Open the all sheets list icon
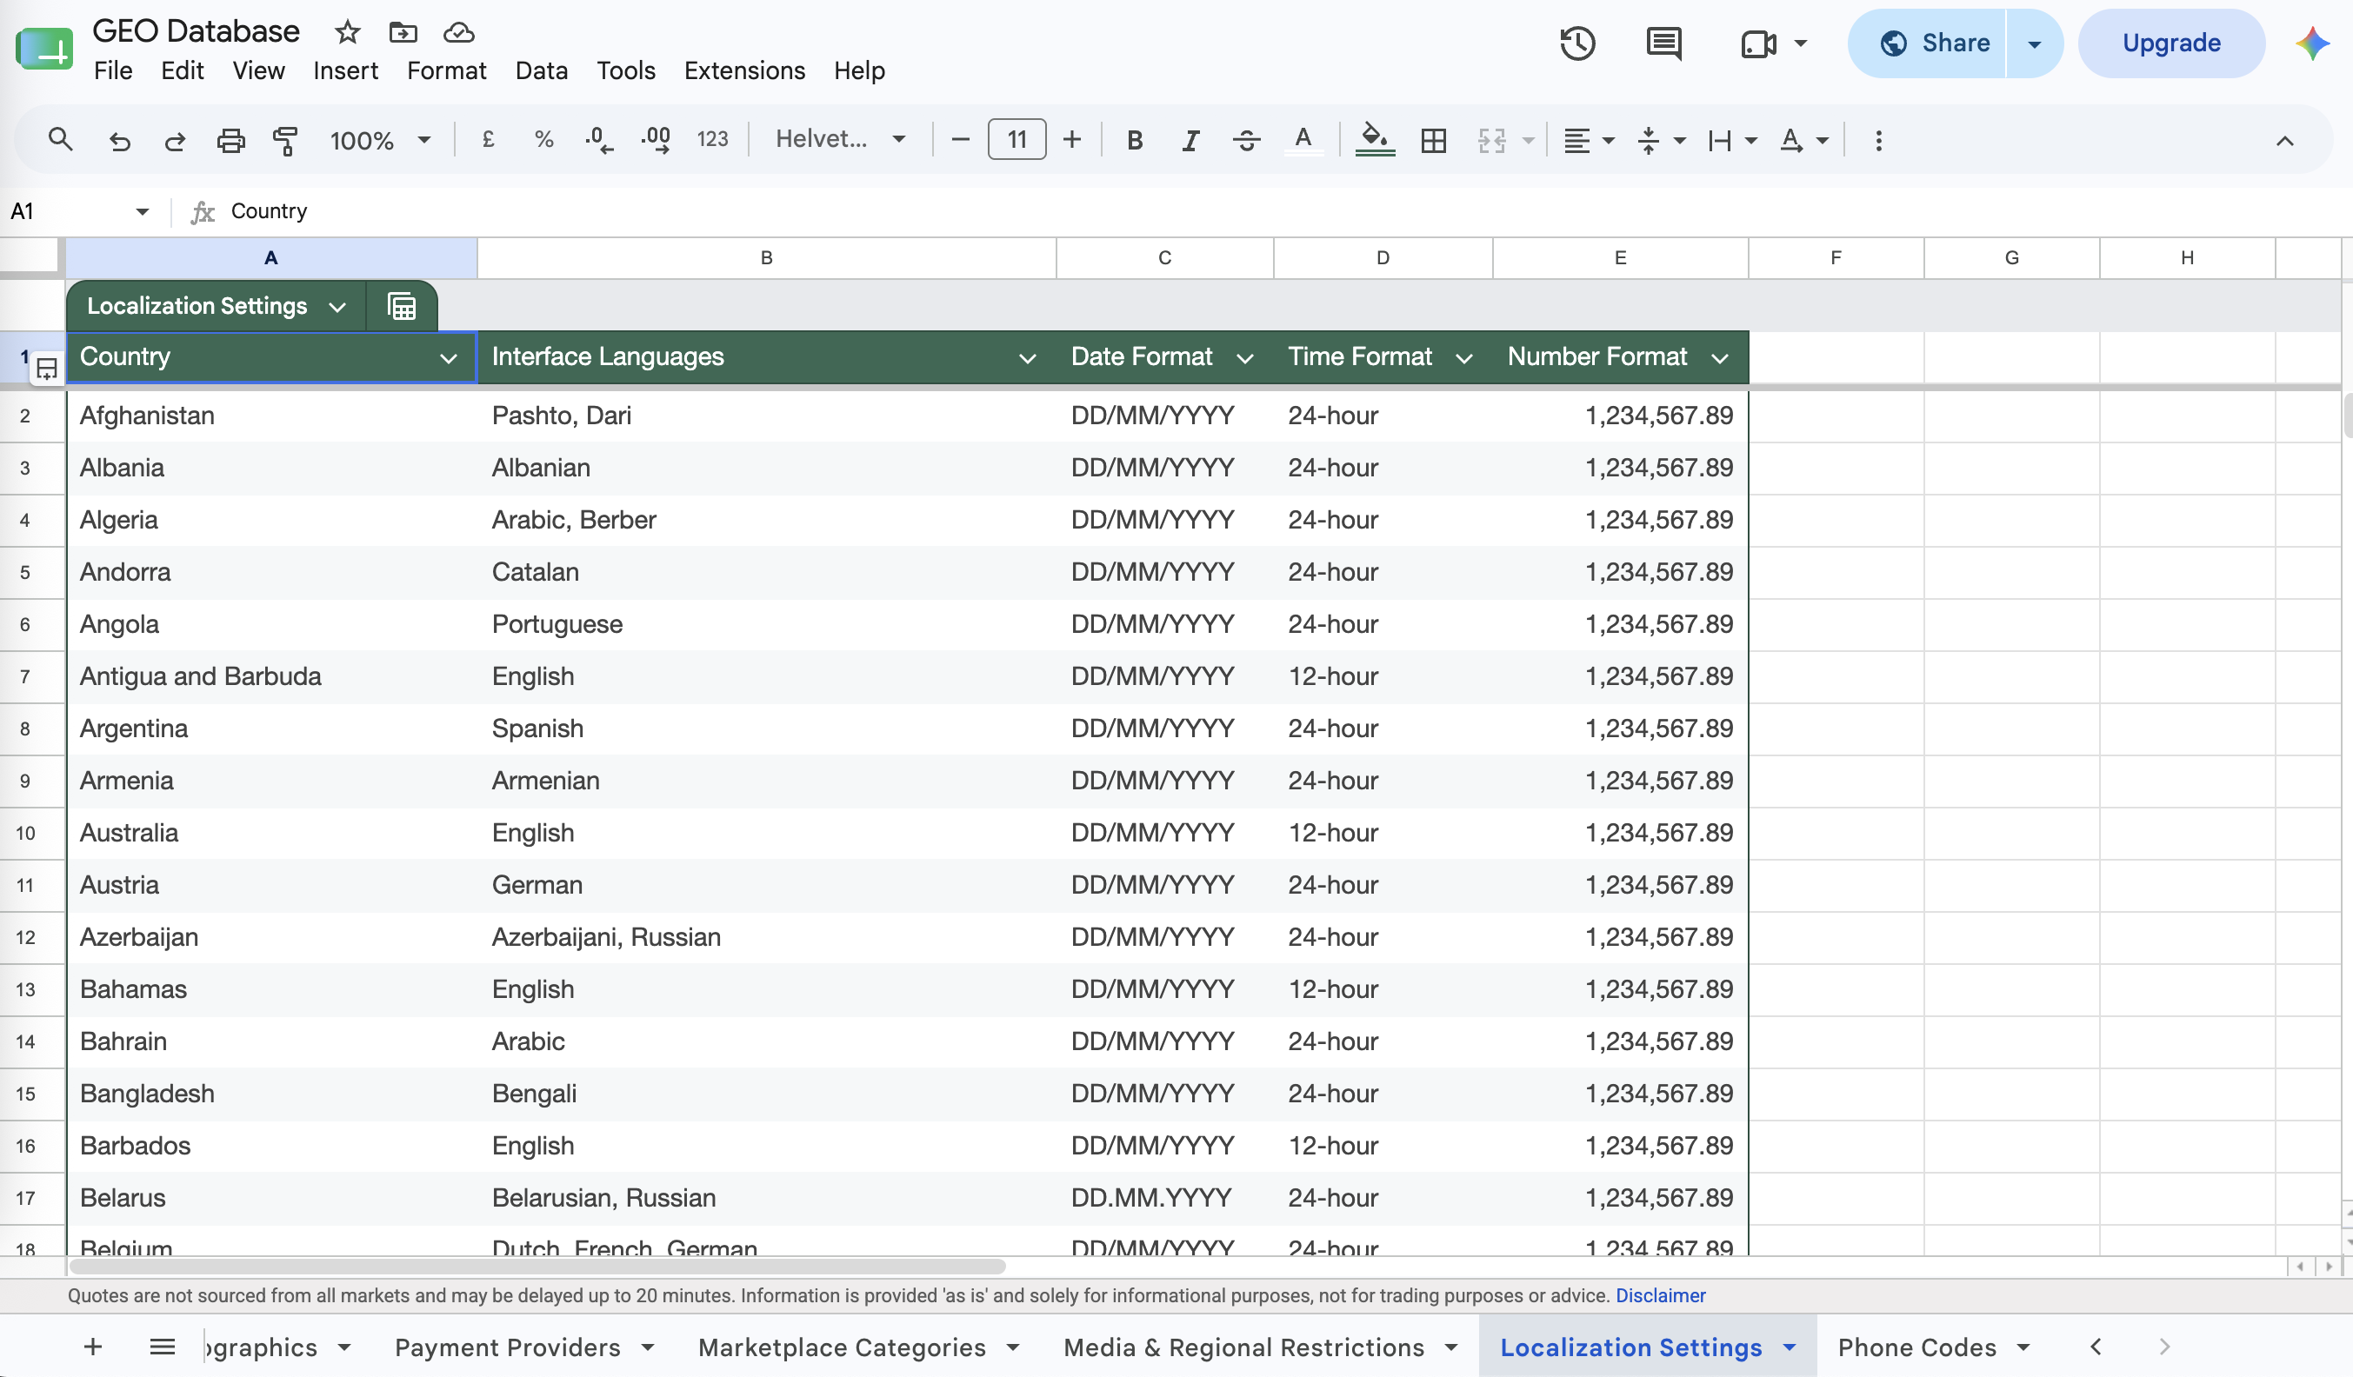The width and height of the screenshot is (2353, 1377). [x=163, y=1347]
